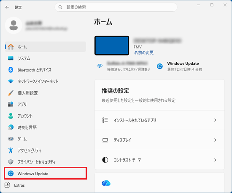Click the System monitor icon

(11, 58)
